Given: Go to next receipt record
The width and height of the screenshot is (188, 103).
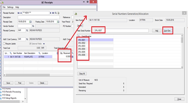Looking at the screenshot, I should [x=50, y=13].
